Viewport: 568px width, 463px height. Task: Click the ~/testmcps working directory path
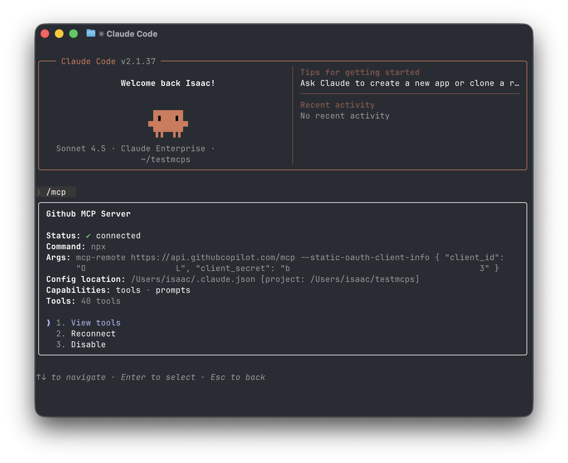165,159
